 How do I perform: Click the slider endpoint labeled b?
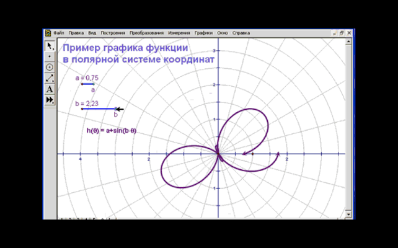[x=116, y=109]
